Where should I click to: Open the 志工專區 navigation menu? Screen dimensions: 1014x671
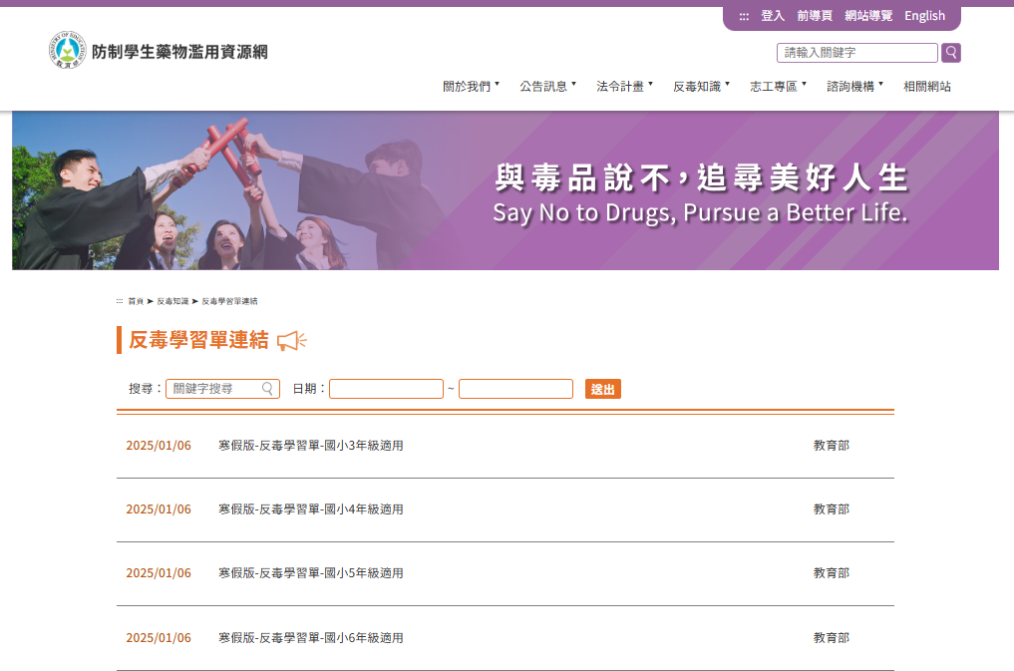pos(778,87)
